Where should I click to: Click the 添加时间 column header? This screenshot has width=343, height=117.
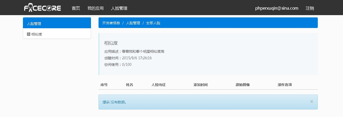201,85
